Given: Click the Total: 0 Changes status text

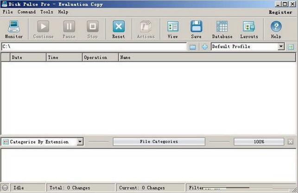Looking at the screenshot, I should point(70,188).
